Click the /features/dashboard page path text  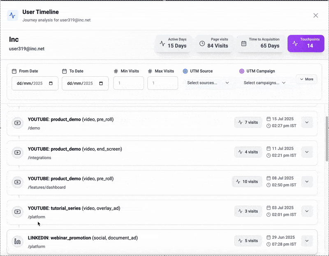[47, 187]
